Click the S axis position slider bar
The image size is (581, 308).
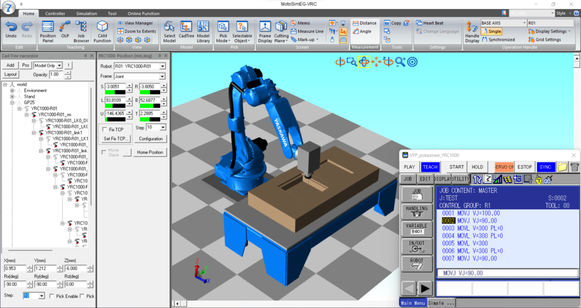(116, 91)
